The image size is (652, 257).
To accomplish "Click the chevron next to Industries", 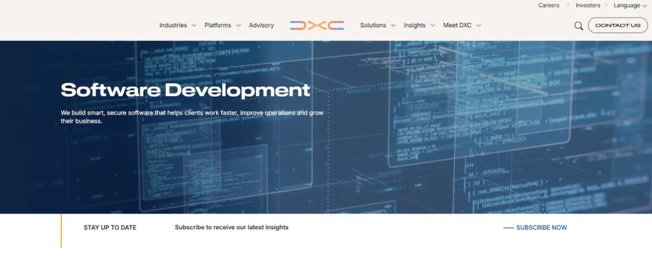I will point(194,26).
